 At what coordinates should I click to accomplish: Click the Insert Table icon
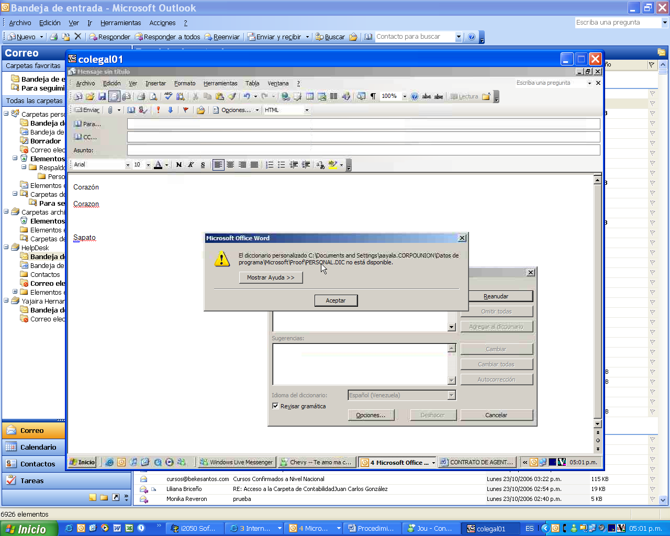click(x=310, y=96)
